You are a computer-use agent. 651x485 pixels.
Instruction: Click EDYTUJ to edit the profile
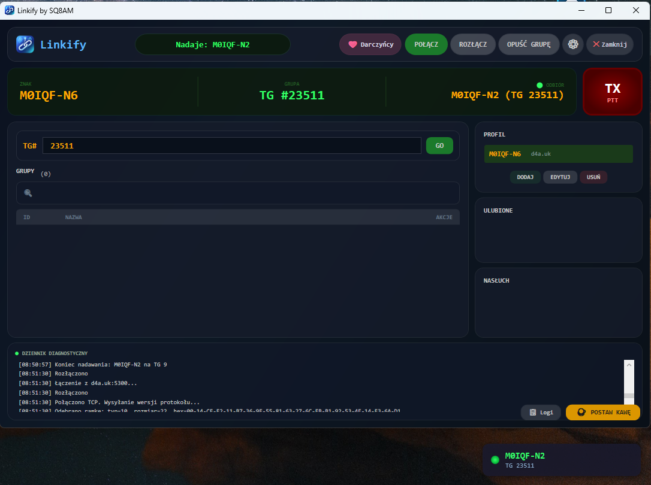560,177
